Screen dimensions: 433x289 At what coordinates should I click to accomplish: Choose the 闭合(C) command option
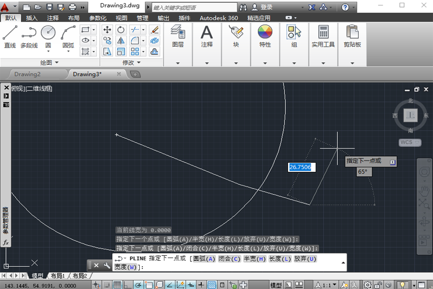(229, 259)
